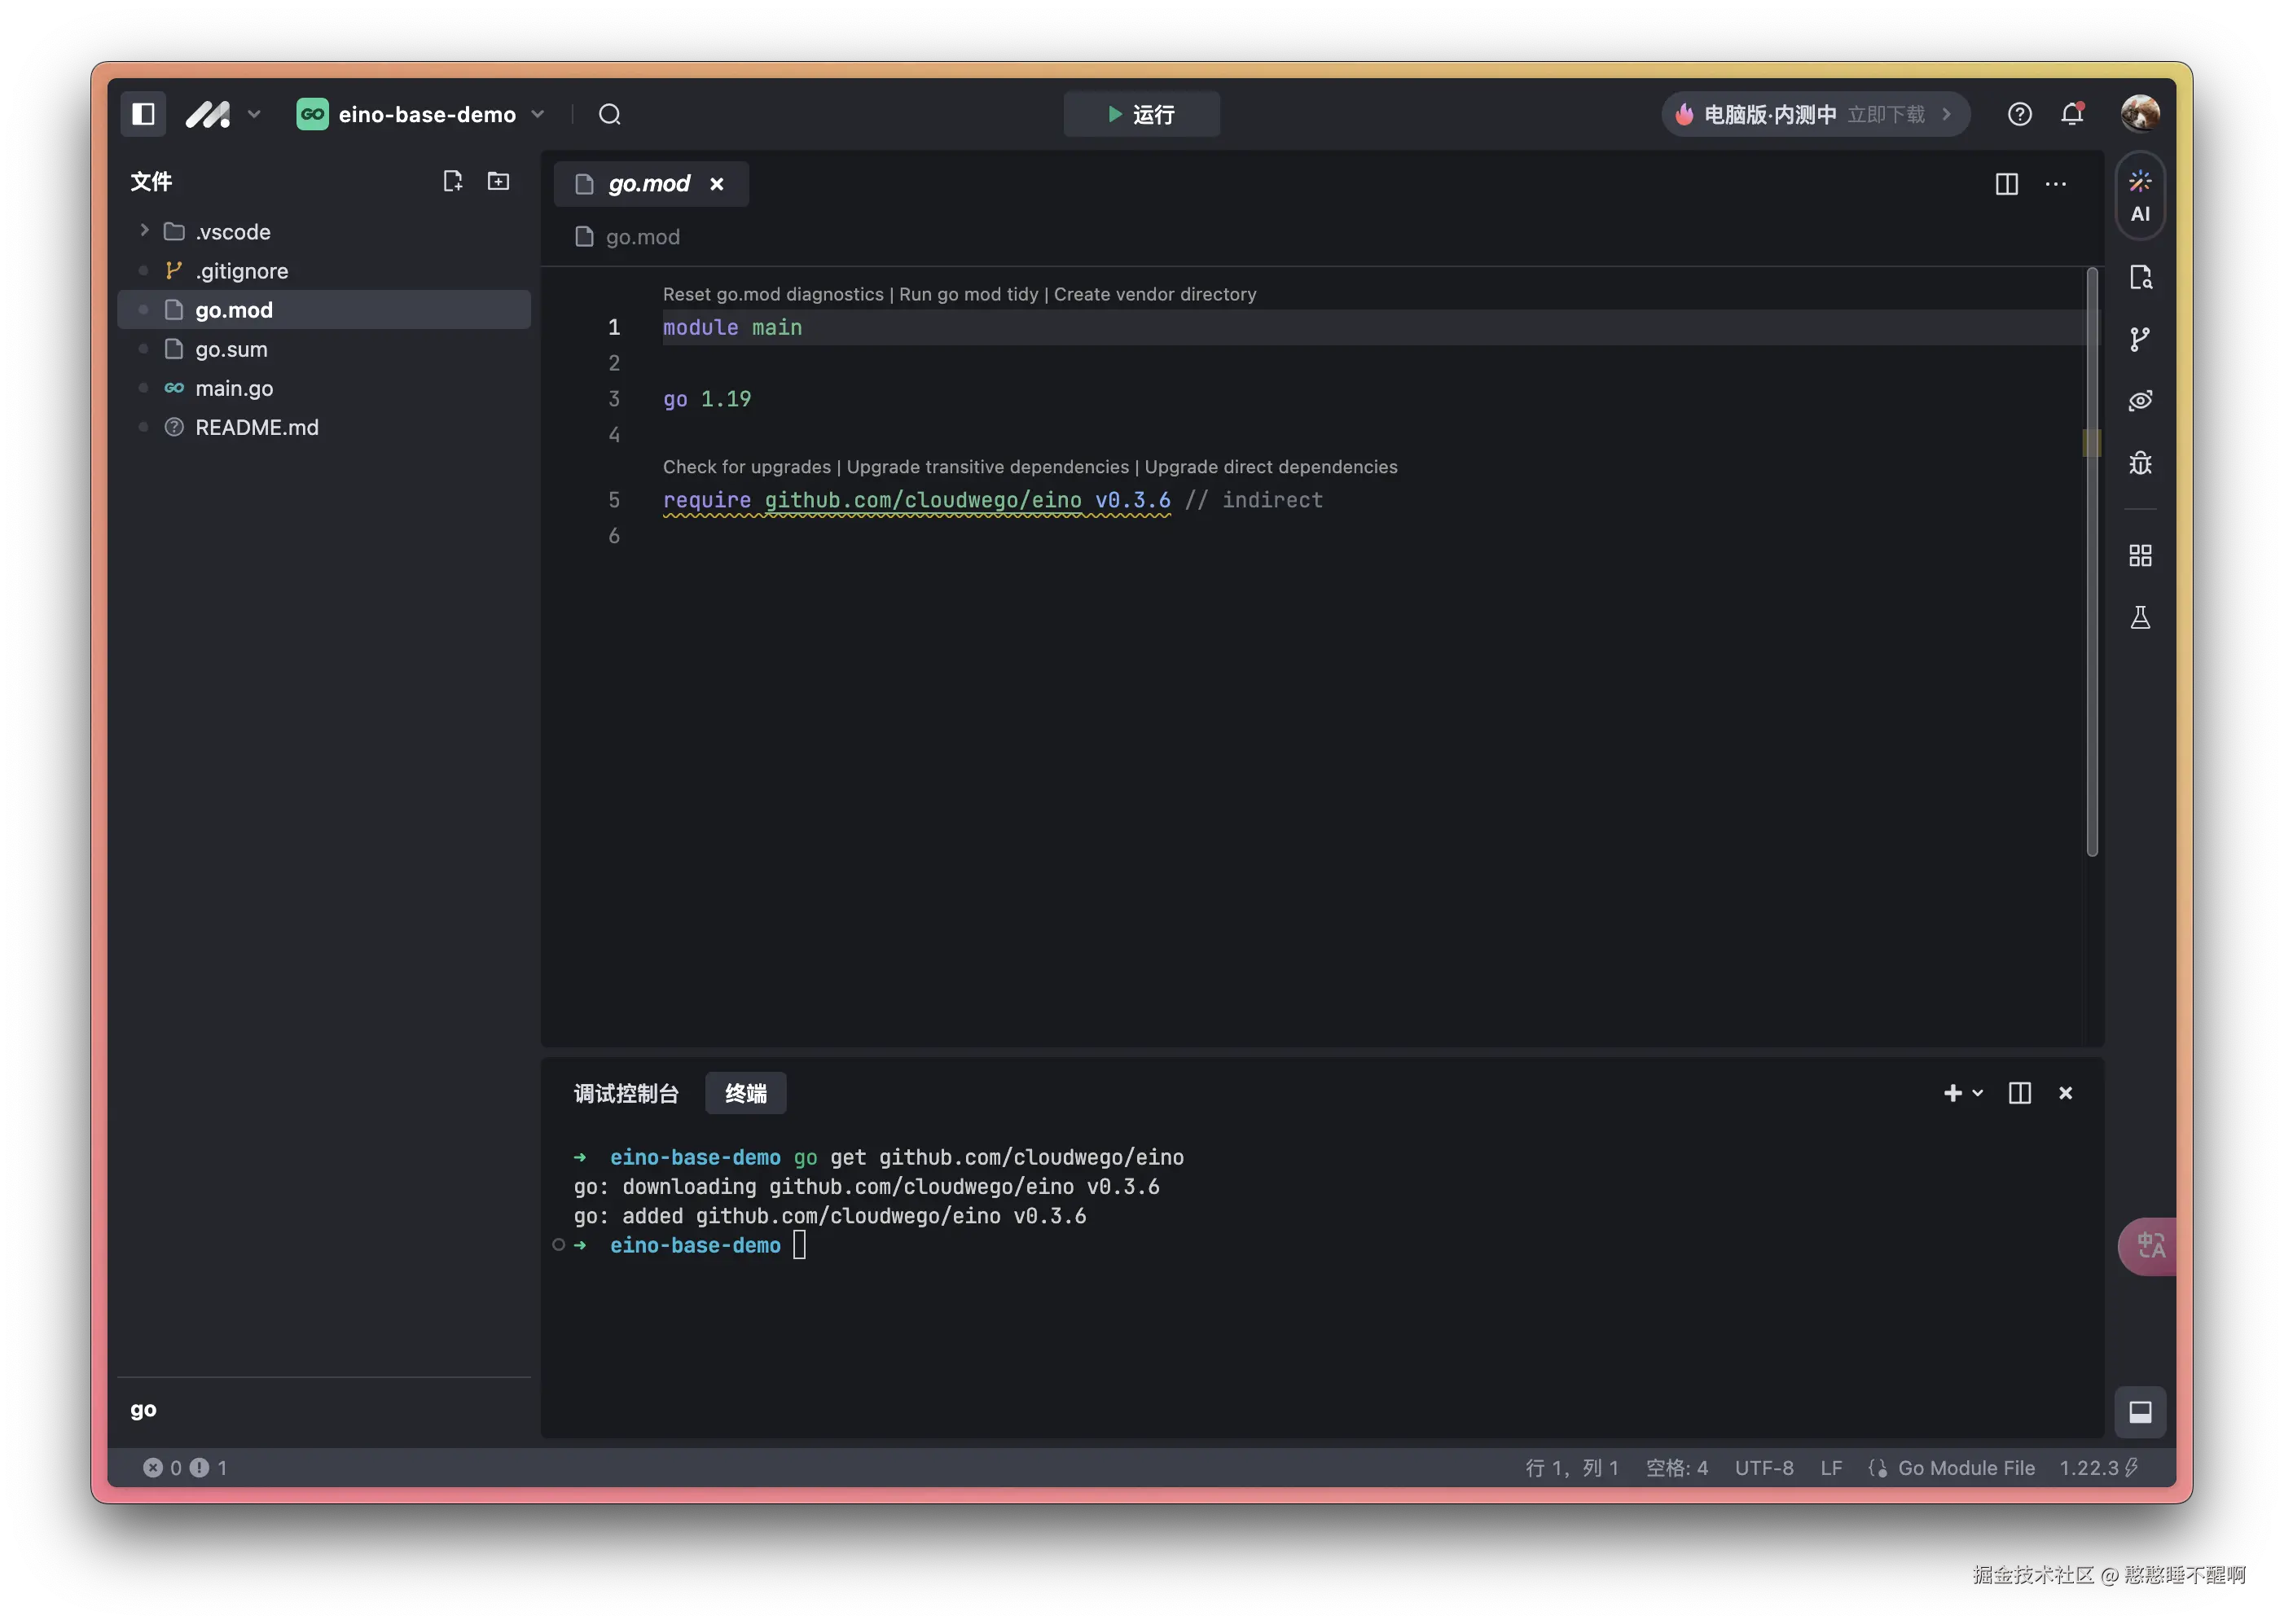Click the file search icon in right sidebar
2284x1624 pixels.
2139,277
